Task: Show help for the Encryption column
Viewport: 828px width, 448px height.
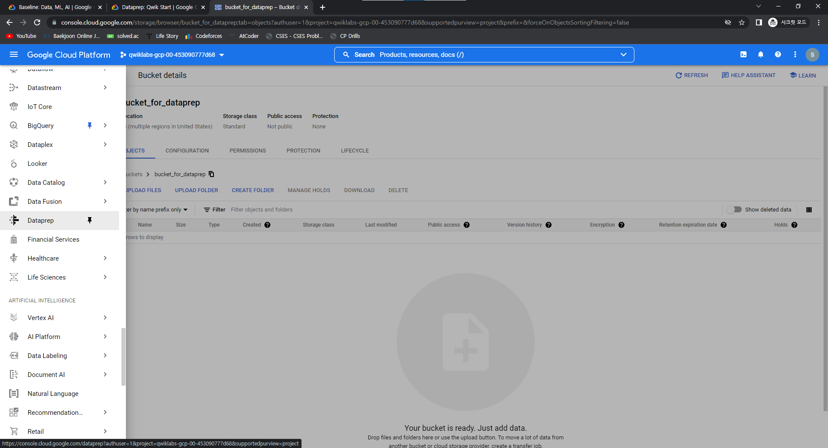Action: [x=621, y=225]
